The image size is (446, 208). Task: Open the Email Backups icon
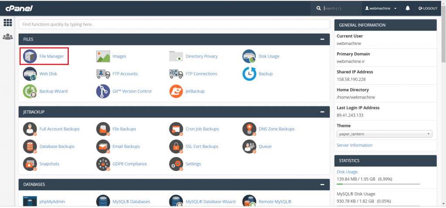click(103, 147)
